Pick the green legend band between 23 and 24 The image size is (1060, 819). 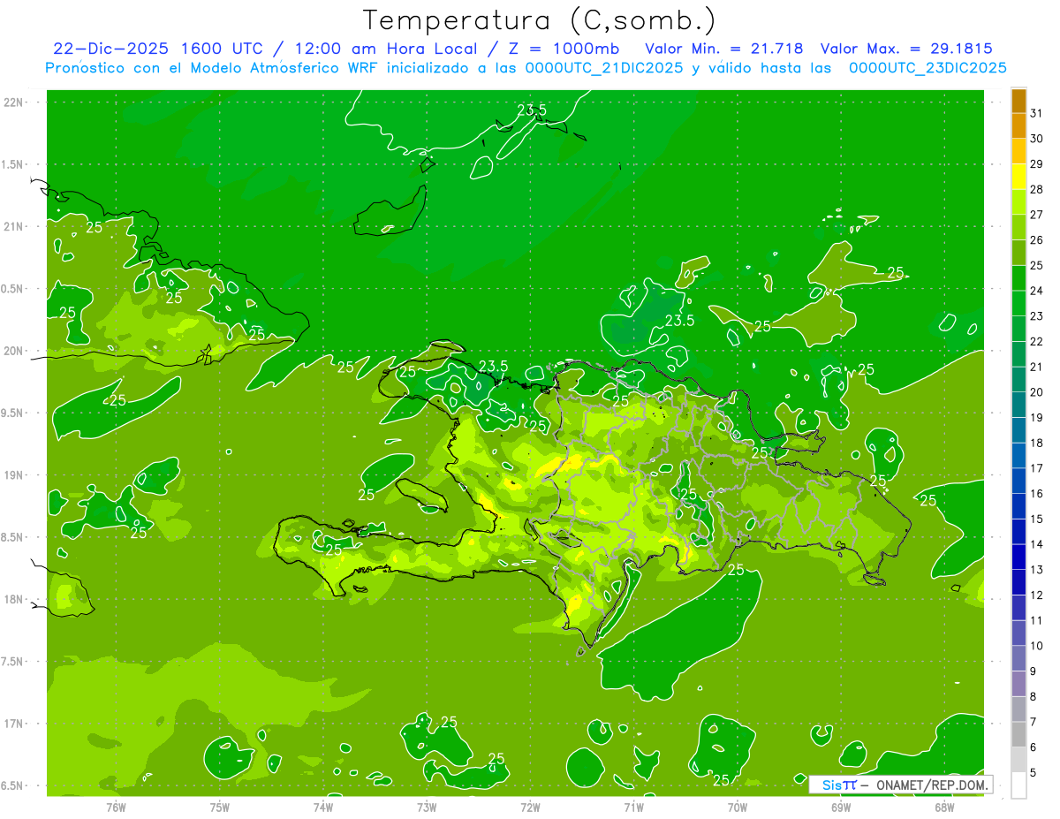[x=1018, y=304]
